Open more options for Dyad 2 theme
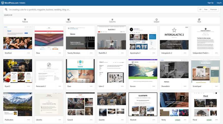Screen dimensions: 223x124 point(29,86)
